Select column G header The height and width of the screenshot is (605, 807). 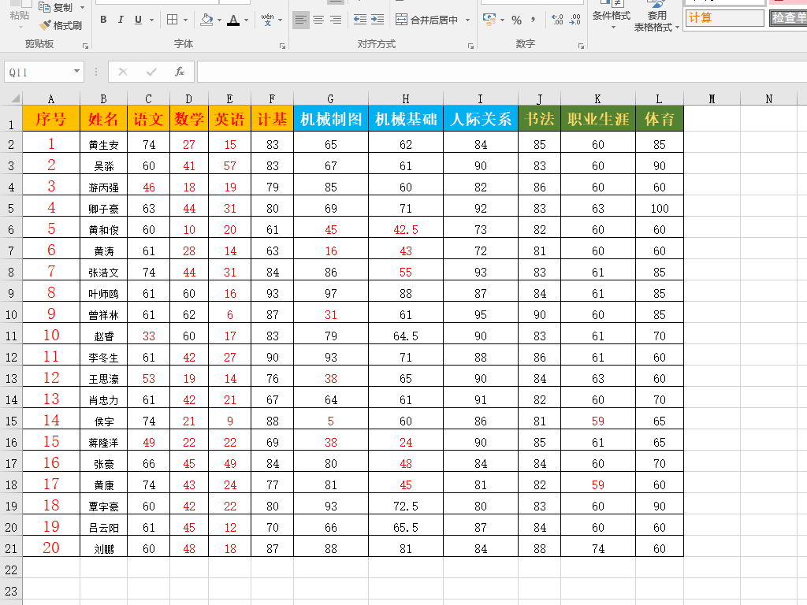(330, 98)
